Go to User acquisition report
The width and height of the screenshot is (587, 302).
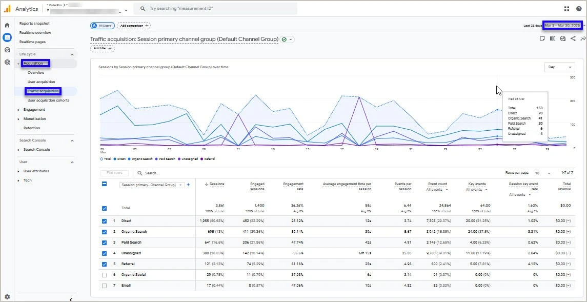pyautogui.click(x=41, y=82)
